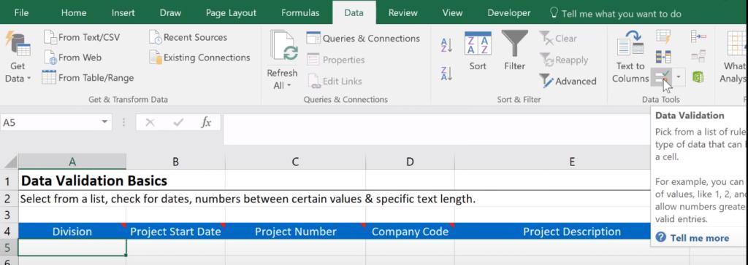Click the Consolidate icon
Image resolution: width=748 pixels, height=265 pixels.
(x=698, y=36)
